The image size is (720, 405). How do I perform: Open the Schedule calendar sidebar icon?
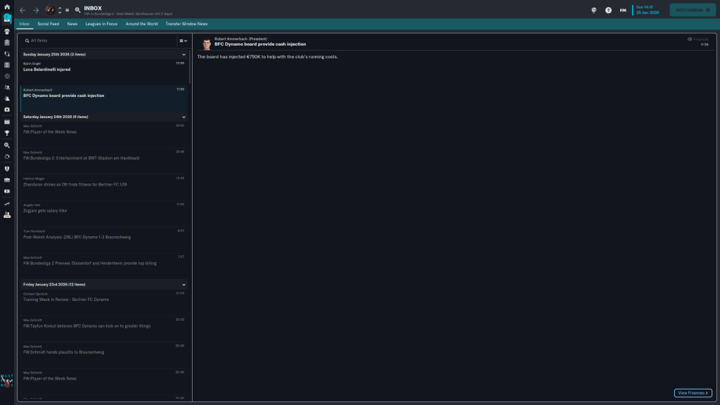coord(7,122)
